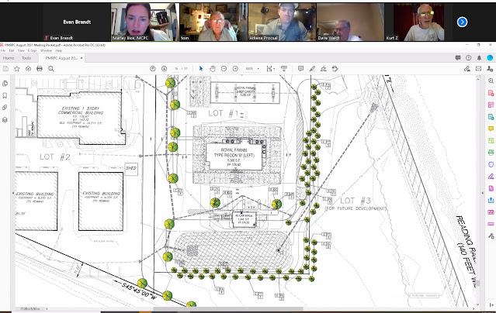Send file by email

pos(478,68)
